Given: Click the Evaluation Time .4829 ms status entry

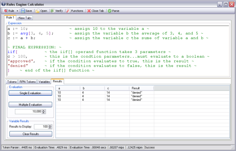Looking at the screenshot, I should point(51,147).
